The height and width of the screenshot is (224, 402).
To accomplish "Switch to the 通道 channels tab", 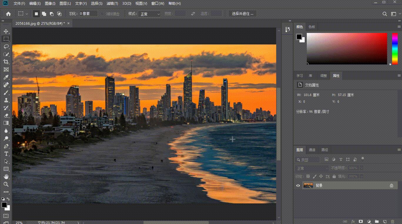I will [x=312, y=150].
